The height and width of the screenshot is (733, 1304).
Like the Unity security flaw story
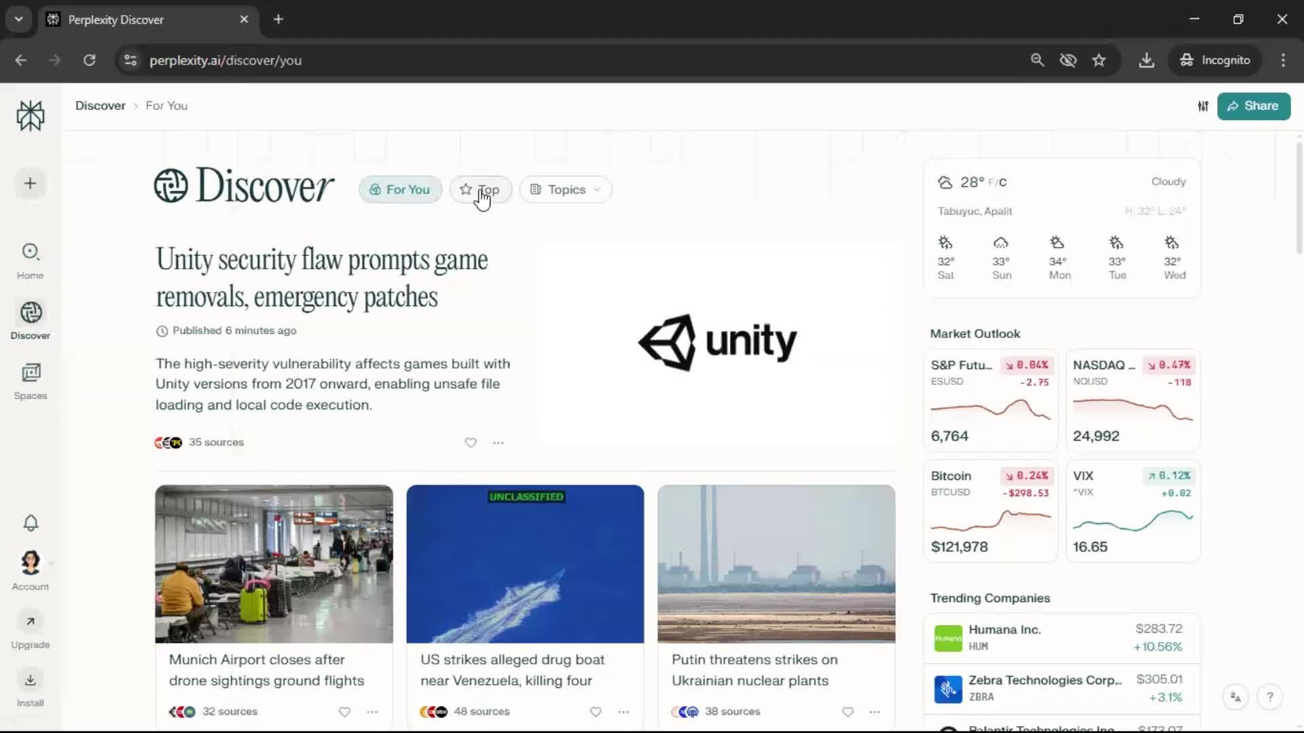pyautogui.click(x=471, y=443)
